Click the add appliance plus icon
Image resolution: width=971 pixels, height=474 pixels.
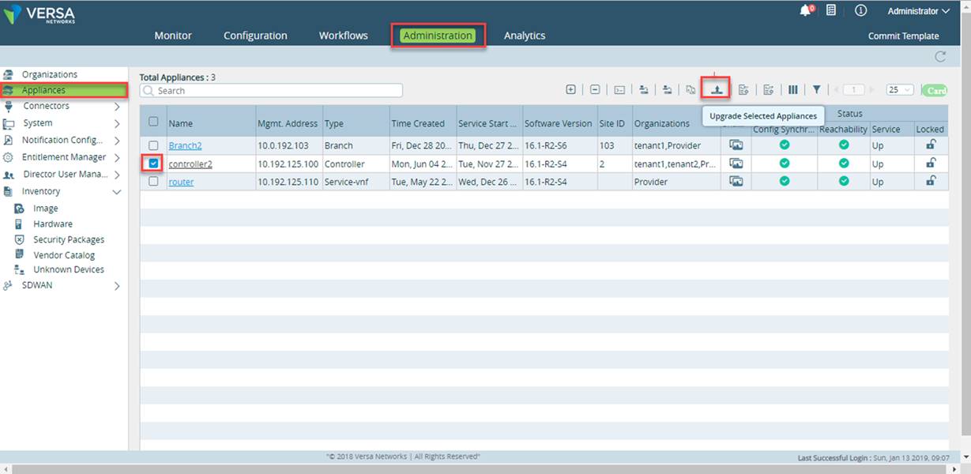point(571,90)
